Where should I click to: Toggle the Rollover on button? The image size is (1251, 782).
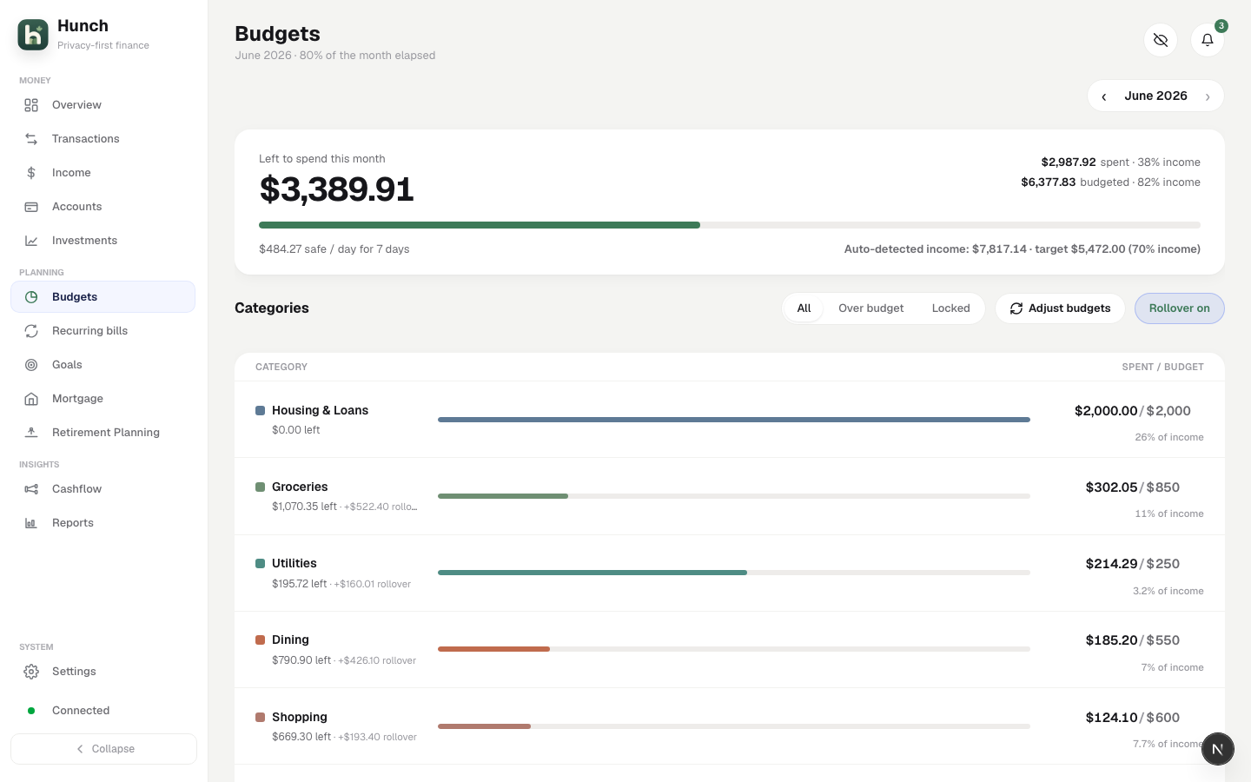1180,308
